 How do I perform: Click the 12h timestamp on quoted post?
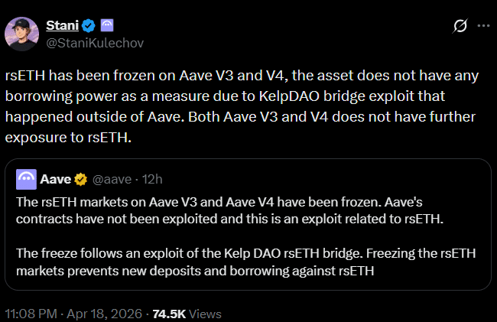pos(152,180)
